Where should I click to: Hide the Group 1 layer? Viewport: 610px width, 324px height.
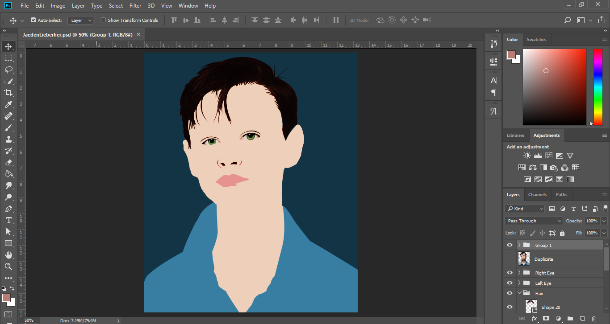click(510, 245)
